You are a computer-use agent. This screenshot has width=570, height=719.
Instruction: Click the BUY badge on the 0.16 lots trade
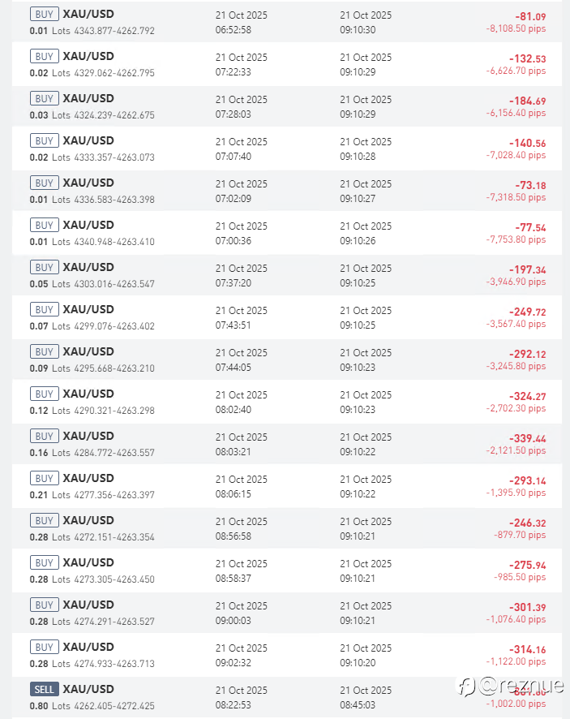(44, 437)
